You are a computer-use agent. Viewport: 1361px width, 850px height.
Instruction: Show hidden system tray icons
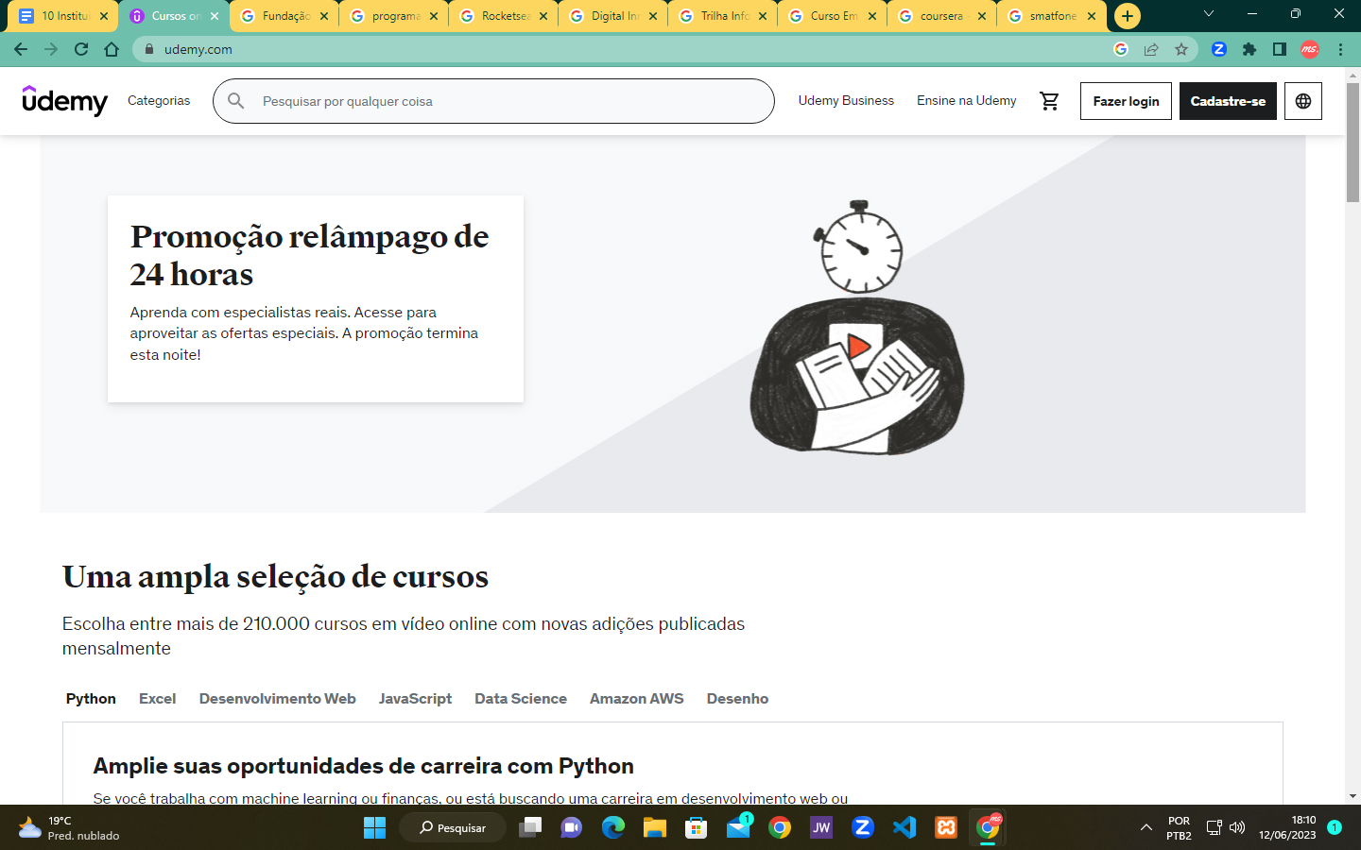pos(1146,827)
